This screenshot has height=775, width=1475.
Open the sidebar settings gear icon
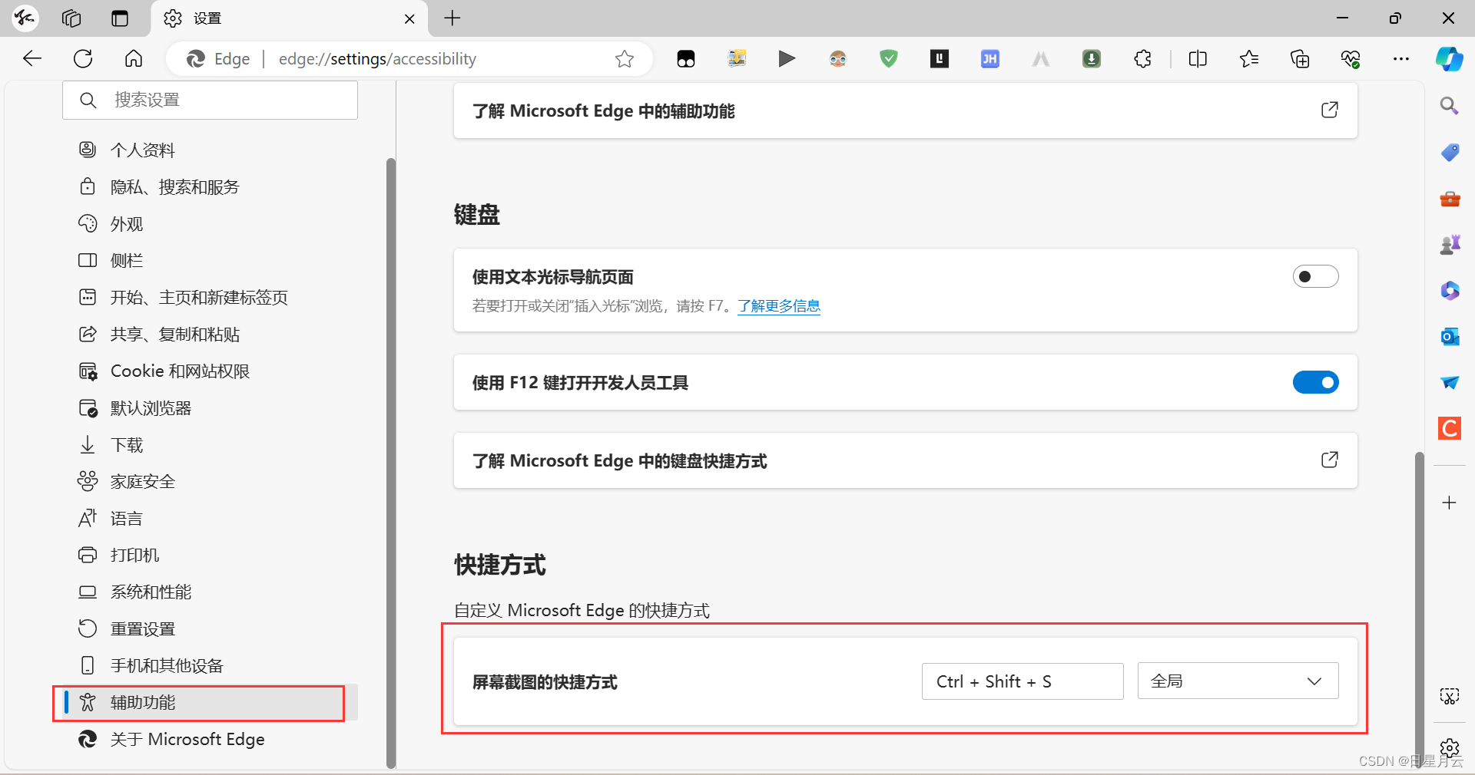coord(1450,747)
